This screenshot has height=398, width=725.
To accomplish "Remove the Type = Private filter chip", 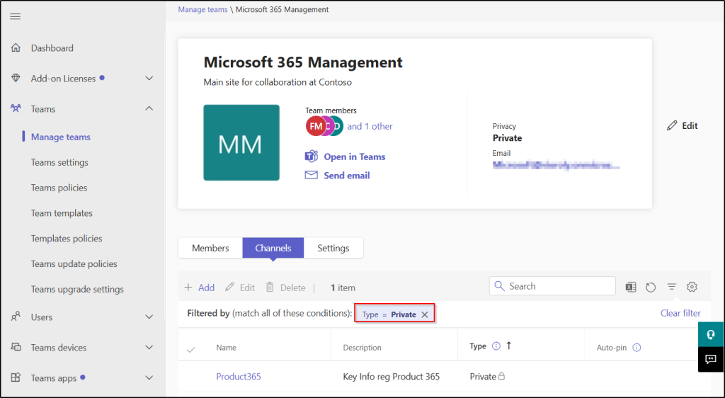I will pos(425,315).
